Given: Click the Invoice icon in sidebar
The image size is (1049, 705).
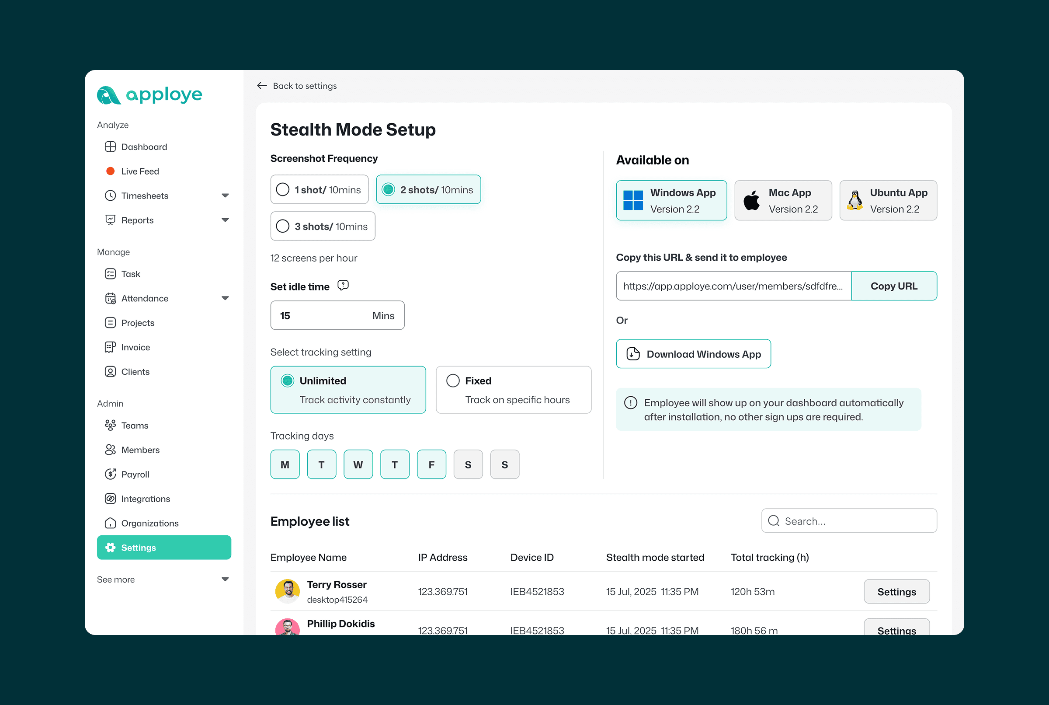Looking at the screenshot, I should point(110,347).
